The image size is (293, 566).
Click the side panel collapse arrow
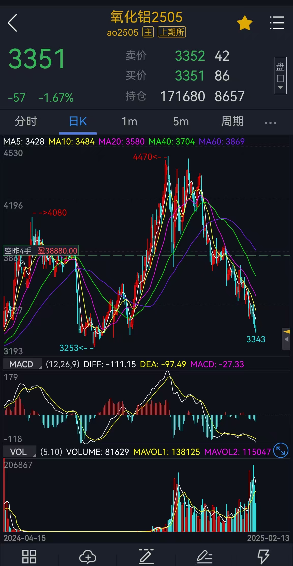(x=286, y=339)
